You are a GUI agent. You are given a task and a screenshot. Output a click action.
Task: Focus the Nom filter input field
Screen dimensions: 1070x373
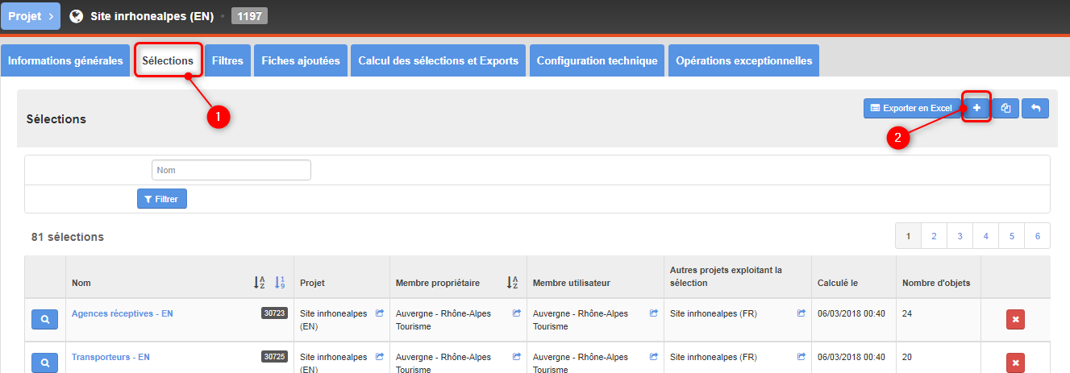(231, 170)
